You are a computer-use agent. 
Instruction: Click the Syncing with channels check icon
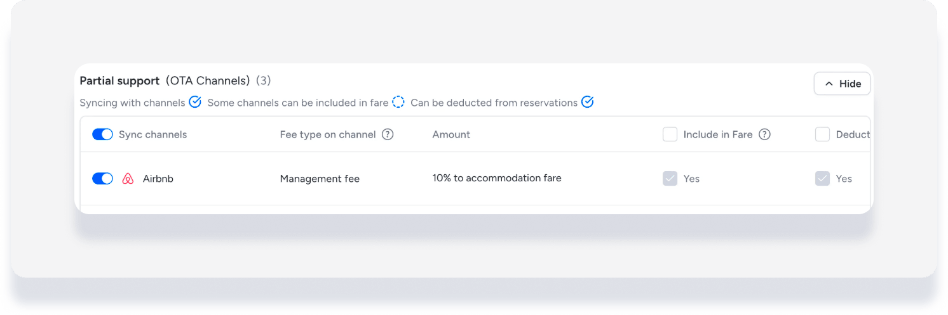coord(195,102)
